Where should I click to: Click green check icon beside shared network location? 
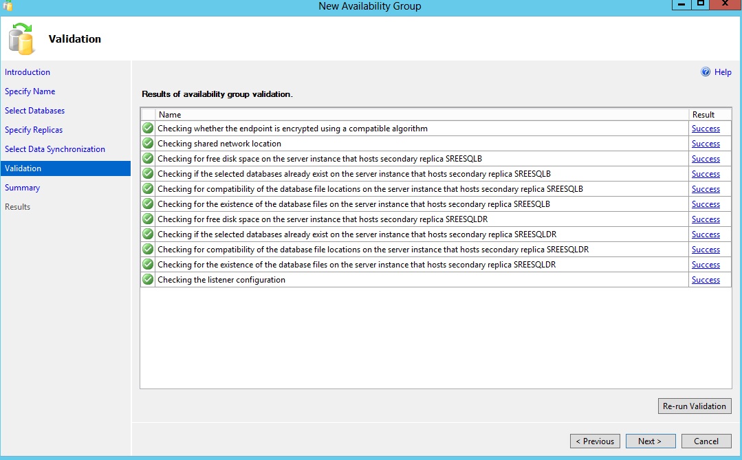pyautogui.click(x=148, y=144)
